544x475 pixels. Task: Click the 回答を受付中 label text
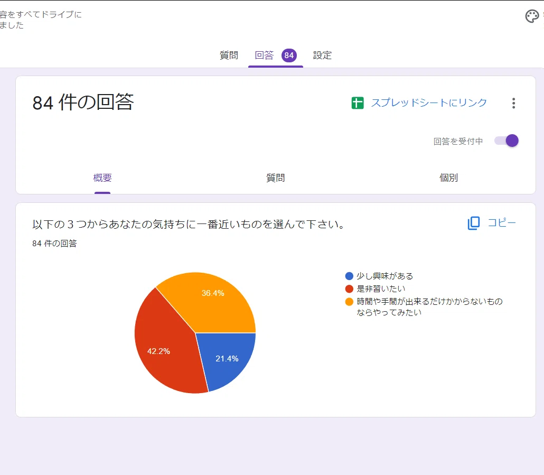pos(458,141)
